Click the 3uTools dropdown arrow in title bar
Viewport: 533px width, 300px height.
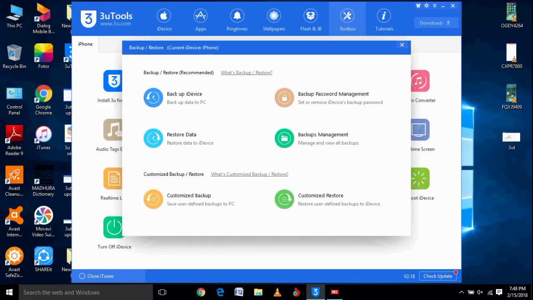434,6
